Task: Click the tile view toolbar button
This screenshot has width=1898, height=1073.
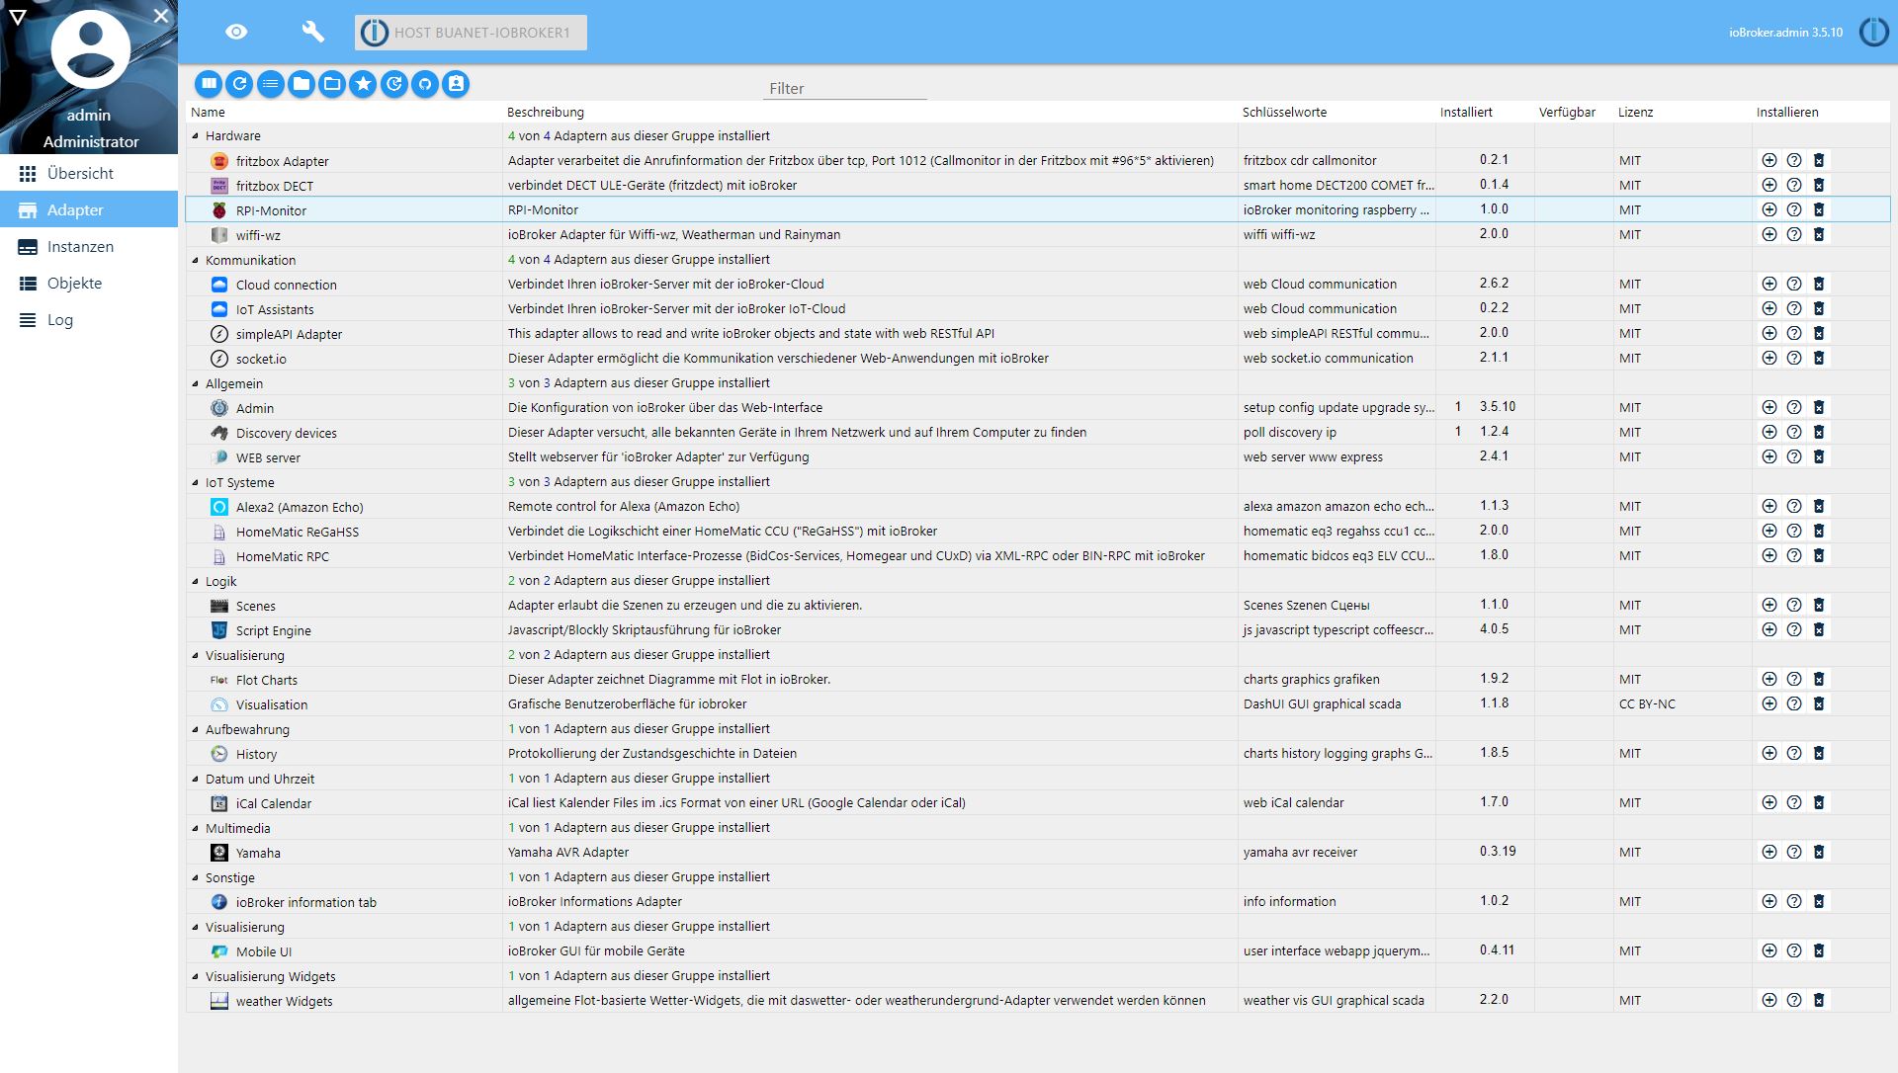Action: pos(209,85)
